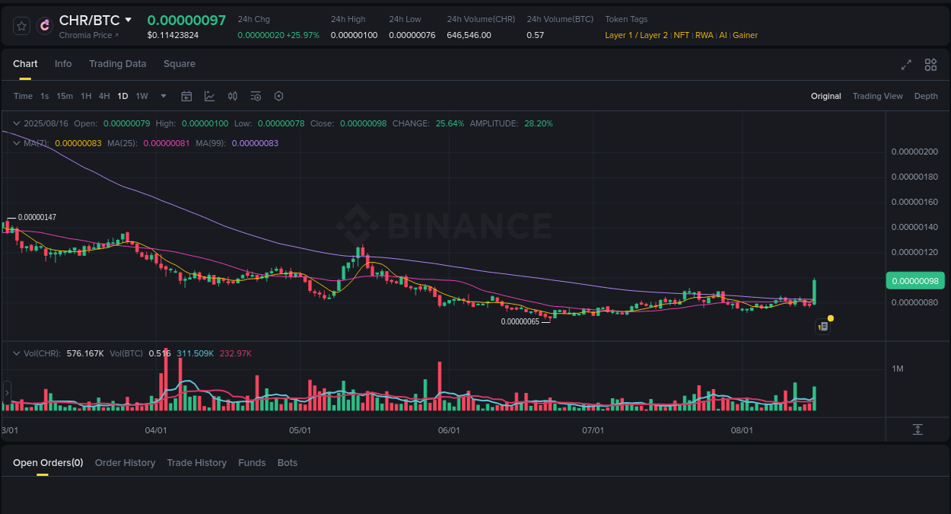This screenshot has height=514, width=951.
Task: Click the large price 0.00000097
Action: (186, 20)
